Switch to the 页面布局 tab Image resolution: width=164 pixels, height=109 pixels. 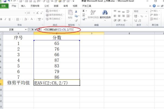click(x=35, y=6)
